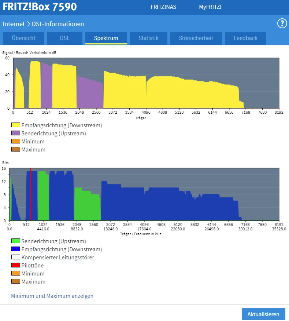This screenshot has width=289, height=321.
Task: Click blue Empfangsrichtung swatch in Bits legend
Action: tap(16, 249)
